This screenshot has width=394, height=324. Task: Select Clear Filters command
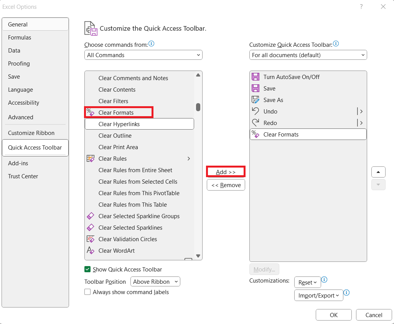point(140,101)
